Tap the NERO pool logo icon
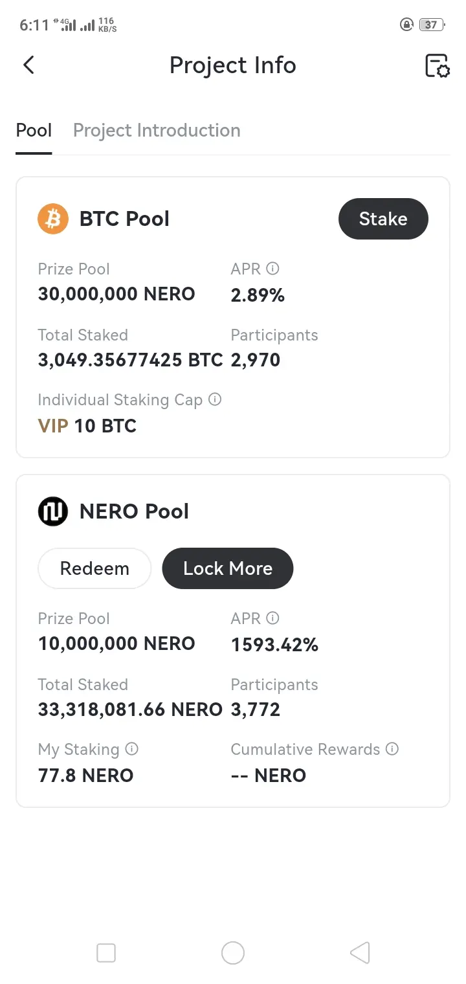Viewport: 466px width, 984px height. tap(53, 511)
